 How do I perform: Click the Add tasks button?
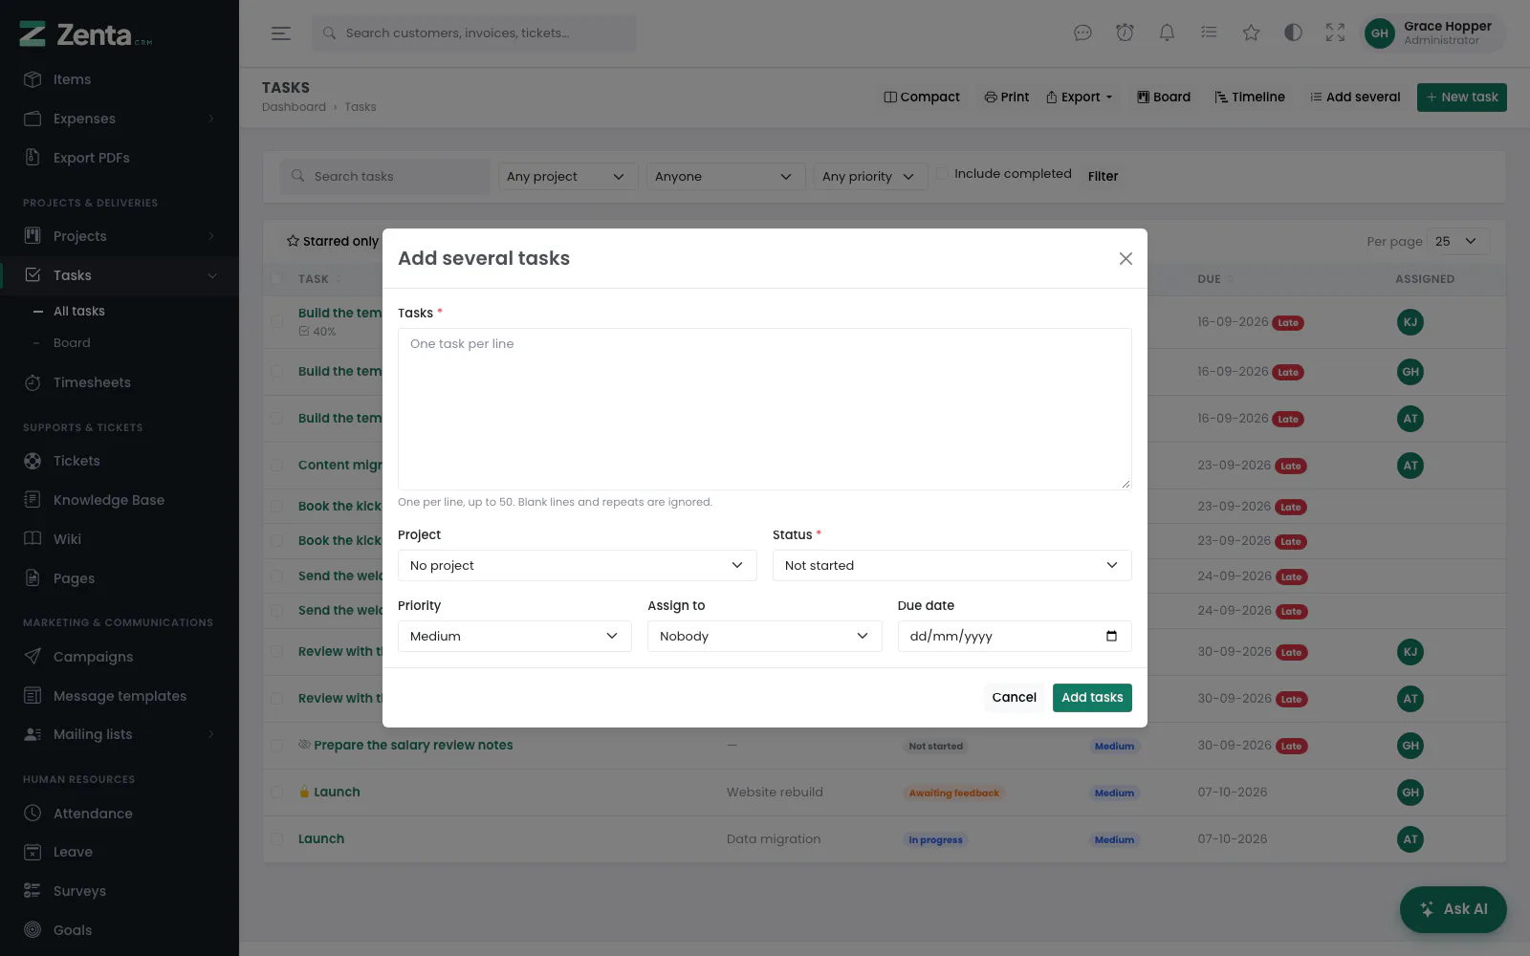(1092, 698)
